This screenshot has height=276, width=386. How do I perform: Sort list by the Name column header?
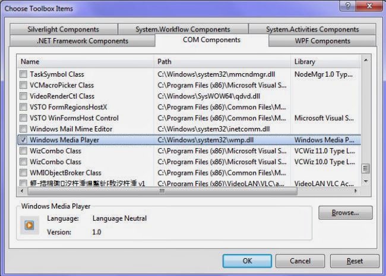click(85, 61)
